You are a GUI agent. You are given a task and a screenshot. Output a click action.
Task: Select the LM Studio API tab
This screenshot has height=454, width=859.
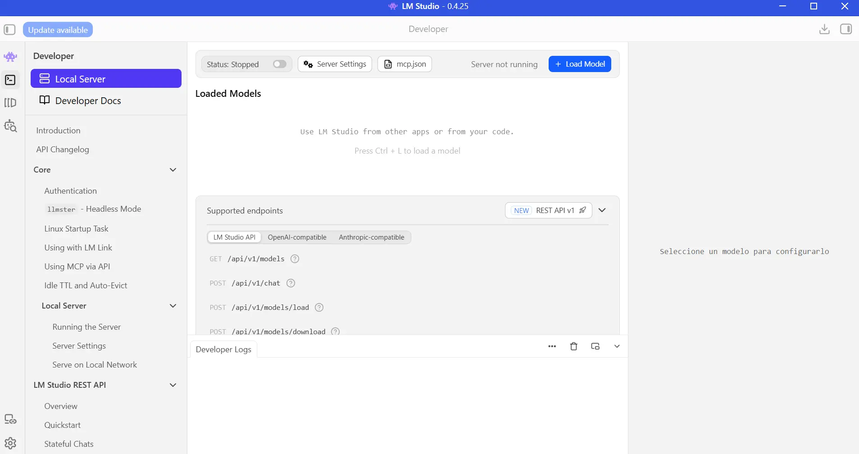[234, 237]
